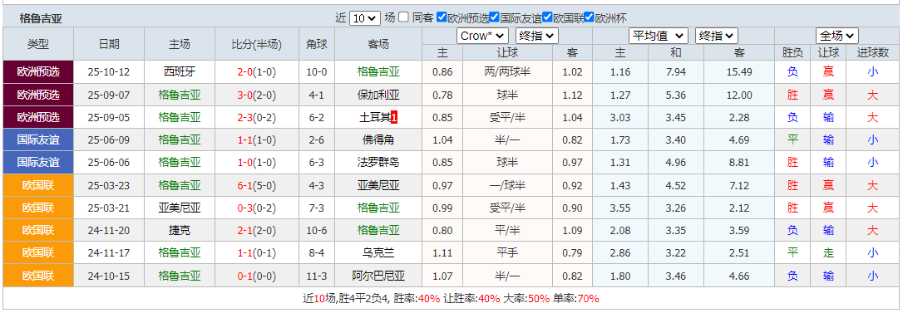Open the Crow* bookmaker dropdown

482,37
